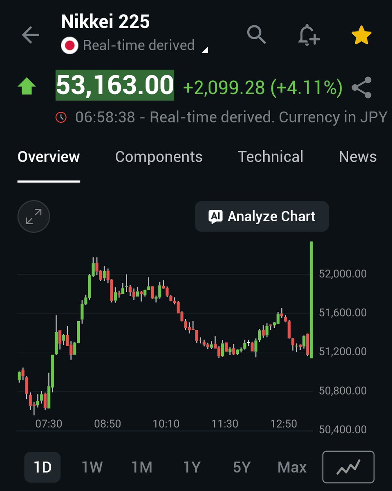
Task: Tap the green up arrow indicator
Action: tap(27, 86)
